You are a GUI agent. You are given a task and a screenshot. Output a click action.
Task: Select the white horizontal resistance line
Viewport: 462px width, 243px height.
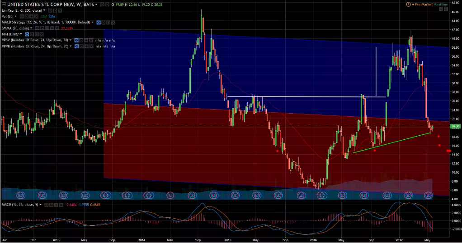pos(306,96)
